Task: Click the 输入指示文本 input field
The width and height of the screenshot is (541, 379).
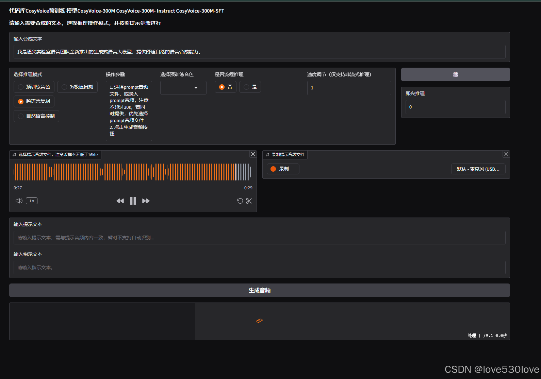Action: click(x=259, y=268)
